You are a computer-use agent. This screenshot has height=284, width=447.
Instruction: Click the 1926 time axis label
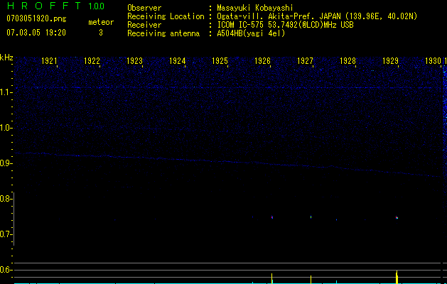pos(262,61)
